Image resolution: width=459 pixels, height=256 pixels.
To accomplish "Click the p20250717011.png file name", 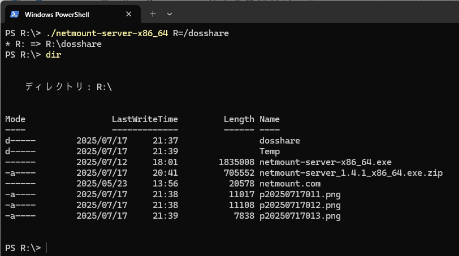I will pos(300,194).
